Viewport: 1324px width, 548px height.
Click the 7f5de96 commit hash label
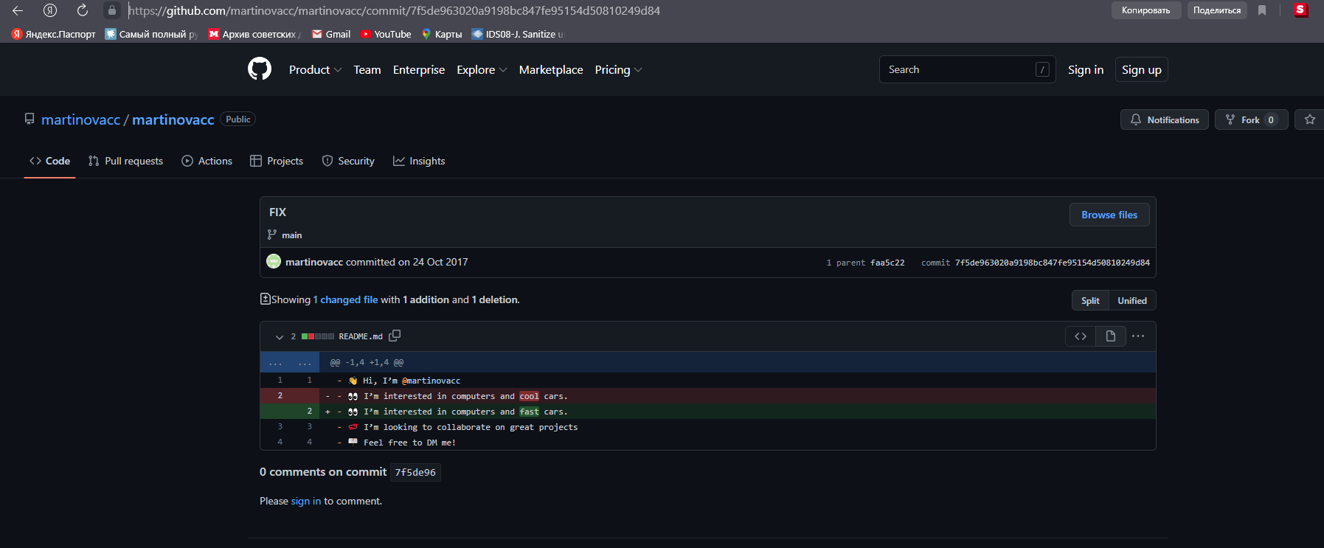point(415,472)
